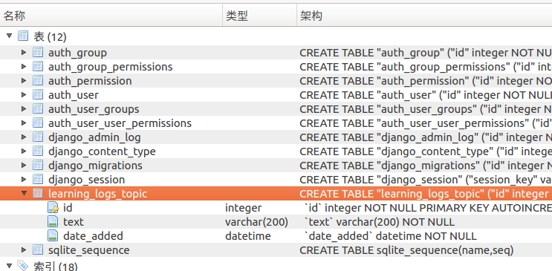552x271 pixels.
Task: Select the auth_permission table name
Action: click(x=90, y=81)
